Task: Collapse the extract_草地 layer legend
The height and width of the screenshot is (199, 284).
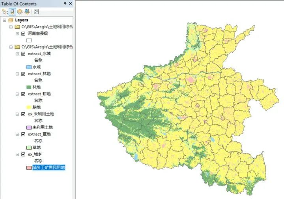Action: tap(17, 134)
